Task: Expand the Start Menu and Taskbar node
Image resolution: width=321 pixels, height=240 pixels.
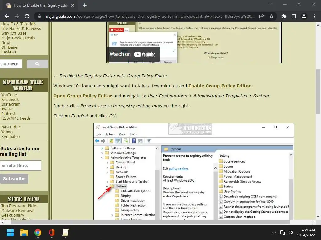Action: (107, 182)
